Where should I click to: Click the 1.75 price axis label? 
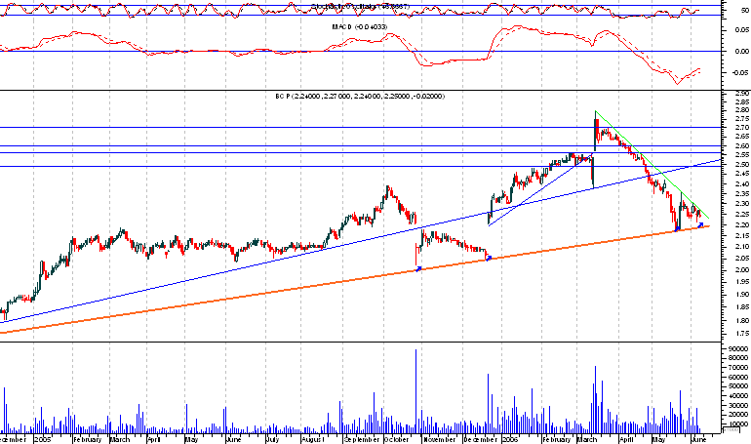click(742, 335)
